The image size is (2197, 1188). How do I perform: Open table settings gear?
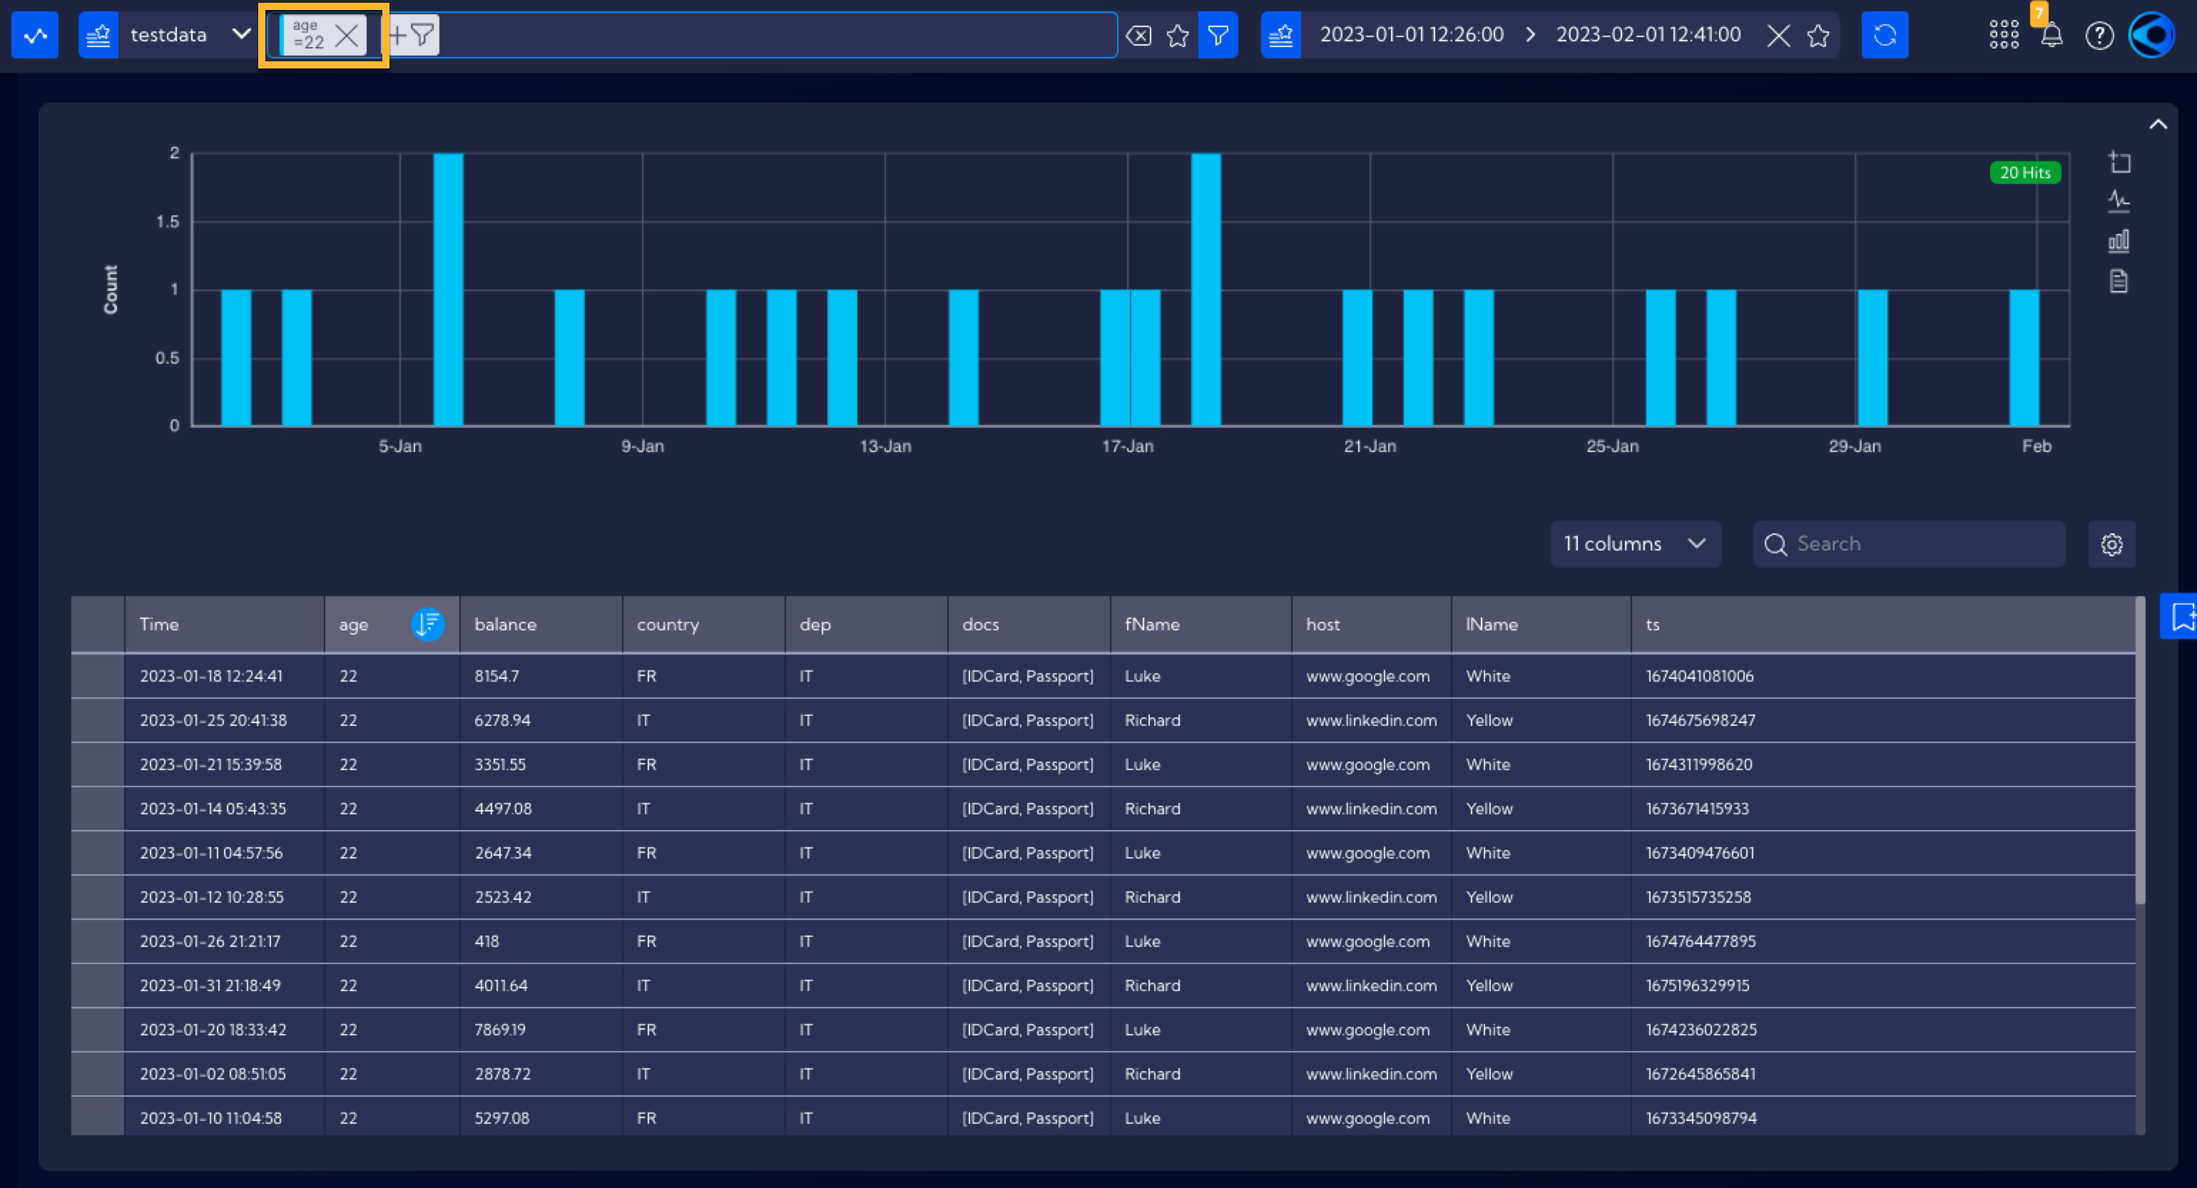(2111, 544)
